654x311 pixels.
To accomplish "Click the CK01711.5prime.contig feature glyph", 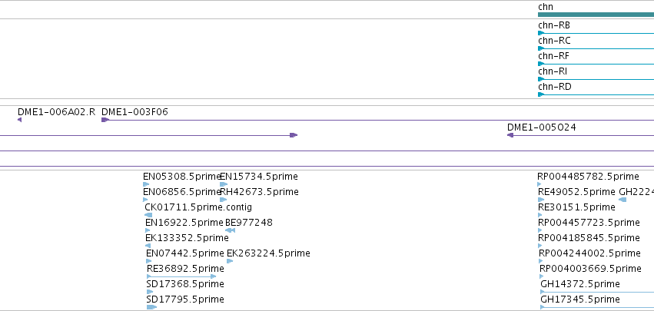I will [148, 215].
